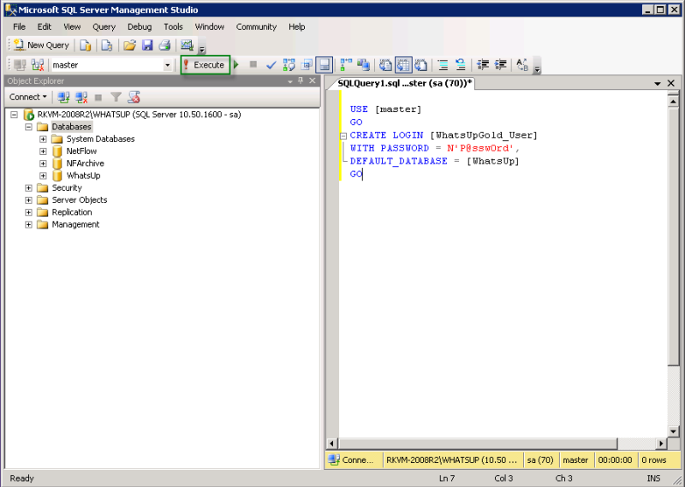
Task: Click the Object Explorer stop icon
Action: 98,97
